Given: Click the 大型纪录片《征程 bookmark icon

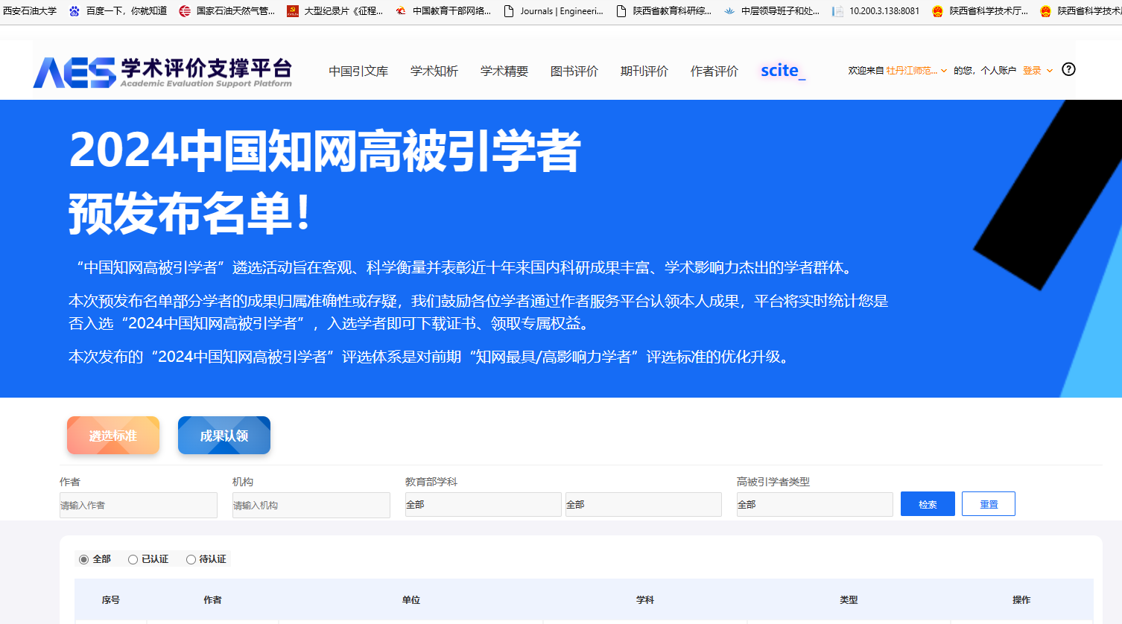Looking at the screenshot, I should click(x=293, y=11).
